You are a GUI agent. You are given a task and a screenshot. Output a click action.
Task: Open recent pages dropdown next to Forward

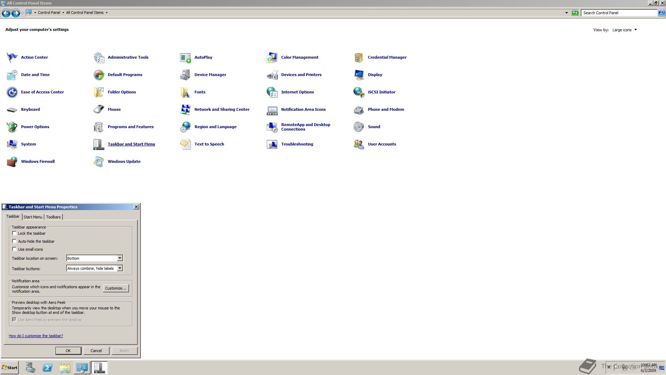(x=22, y=13)
